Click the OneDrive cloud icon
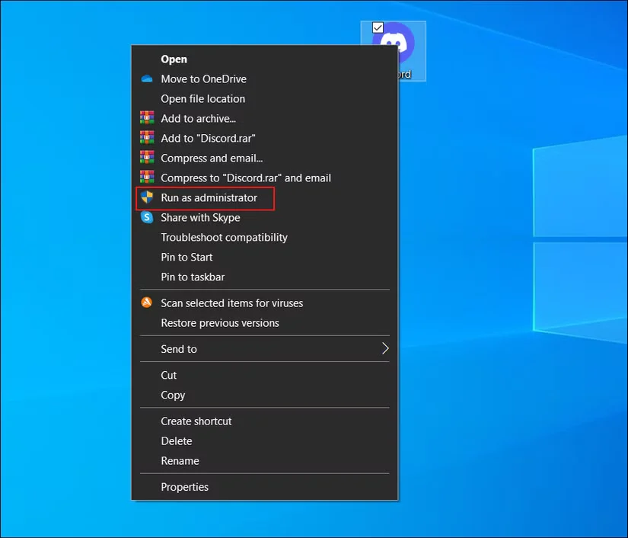Screen dimensions: 628x538 point(147,79)
